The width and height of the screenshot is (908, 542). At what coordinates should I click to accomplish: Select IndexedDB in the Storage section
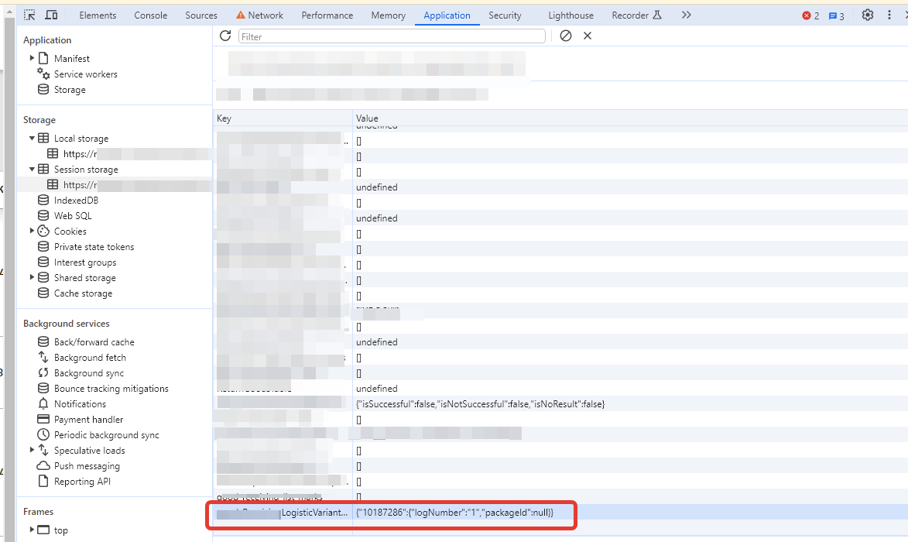76,201
